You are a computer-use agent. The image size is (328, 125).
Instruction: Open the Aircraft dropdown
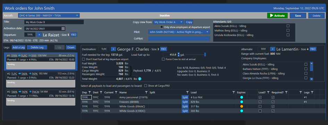click(x=49, y=16)
